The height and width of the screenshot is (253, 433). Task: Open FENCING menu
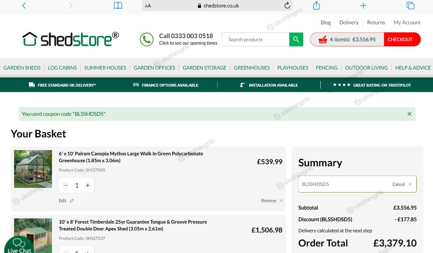click(x=326, y=68)
